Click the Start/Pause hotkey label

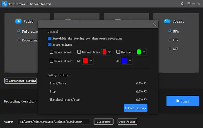(x=58, y=83)
